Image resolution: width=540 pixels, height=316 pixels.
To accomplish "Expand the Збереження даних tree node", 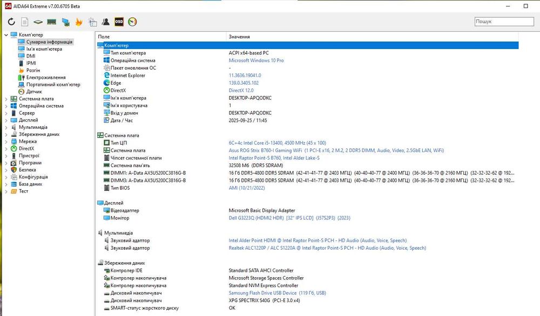I will tap(6, 134).
